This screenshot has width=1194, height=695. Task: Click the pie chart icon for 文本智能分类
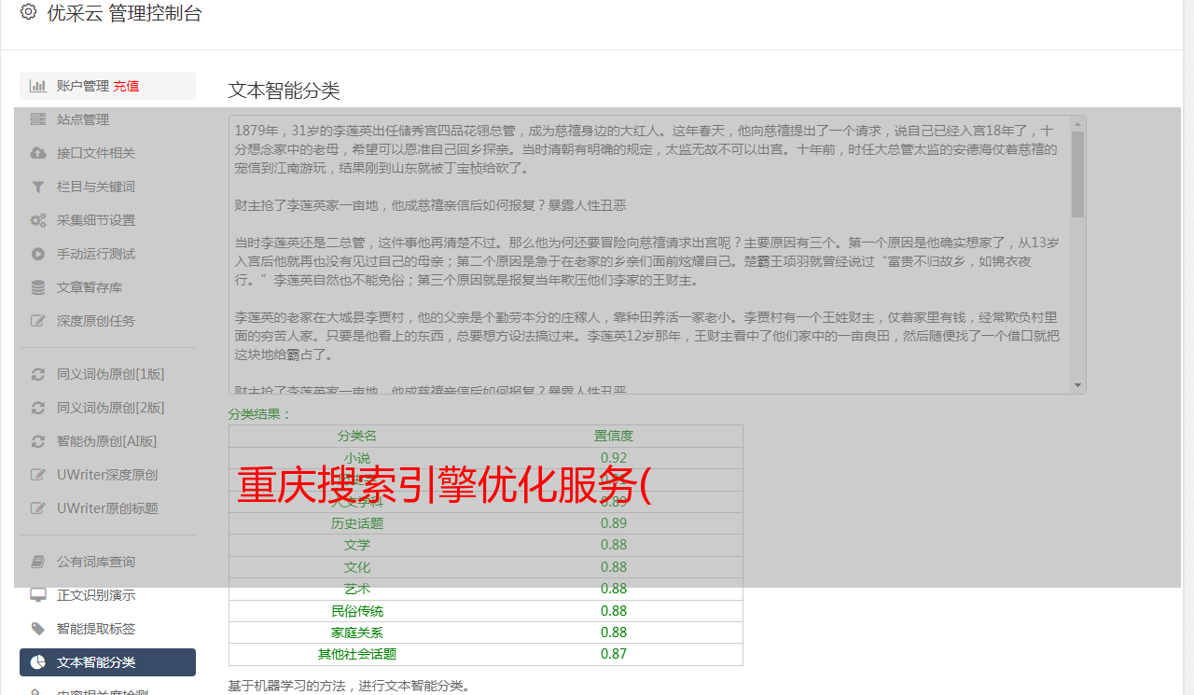[x=38, y=662]
